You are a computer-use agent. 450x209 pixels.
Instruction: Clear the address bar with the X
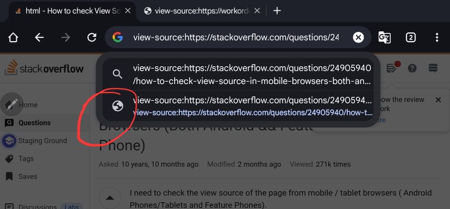pos(358,38)
